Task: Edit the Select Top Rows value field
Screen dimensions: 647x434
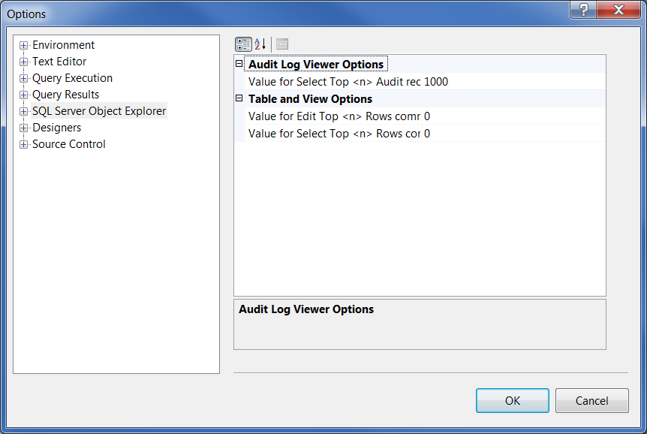Action: (x=513, y=134)
